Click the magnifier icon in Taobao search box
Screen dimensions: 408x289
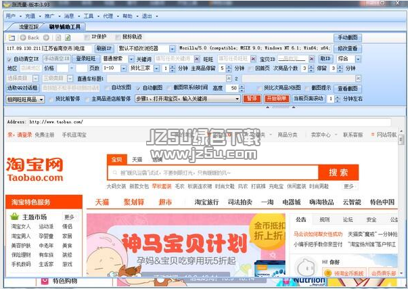(115, 173)
